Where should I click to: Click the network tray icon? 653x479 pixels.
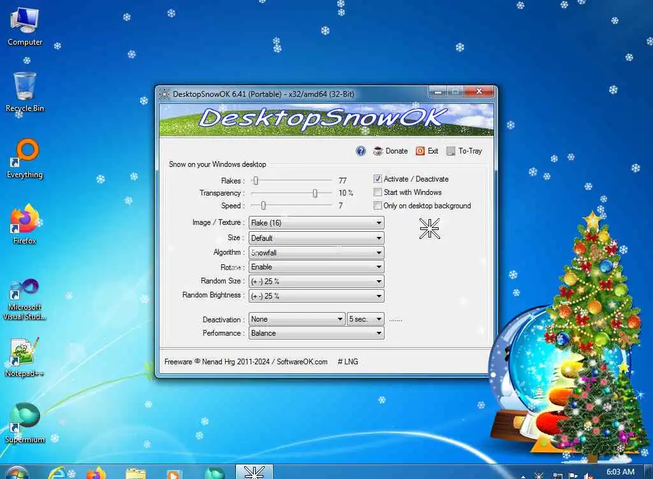click(557, 475)
